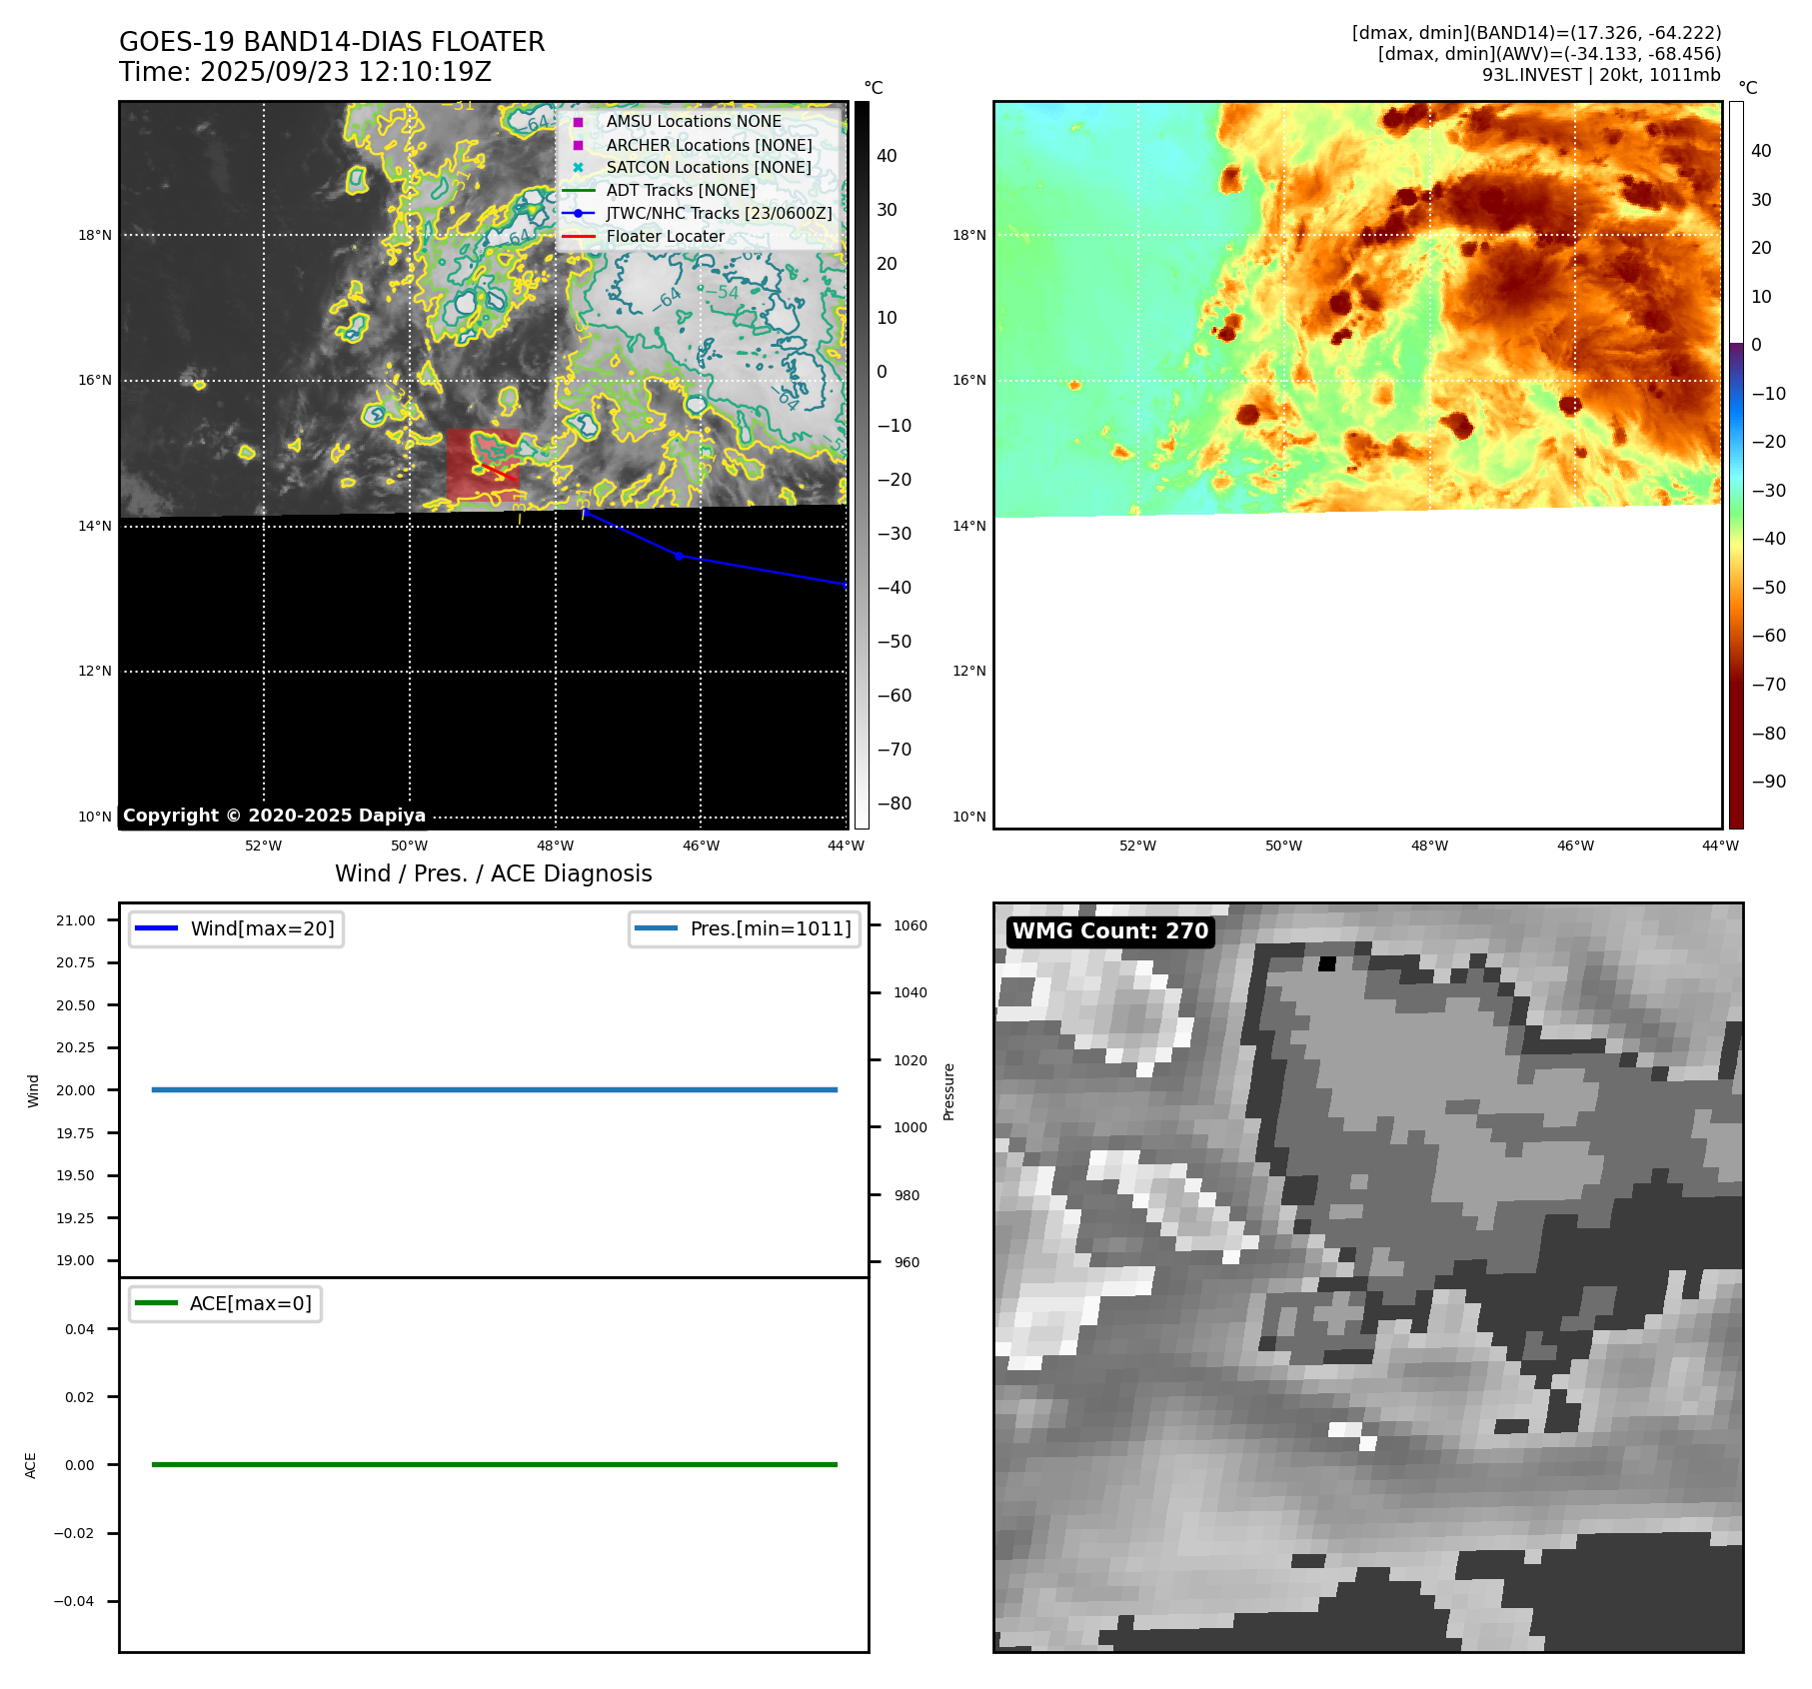Click the Copyright Dapiya label
Screen dimensions: 1812x1689
[274, 816]
